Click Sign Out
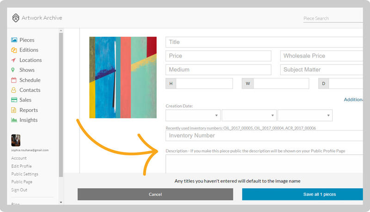Screen dimensions: 370x212 pos(19,190)
